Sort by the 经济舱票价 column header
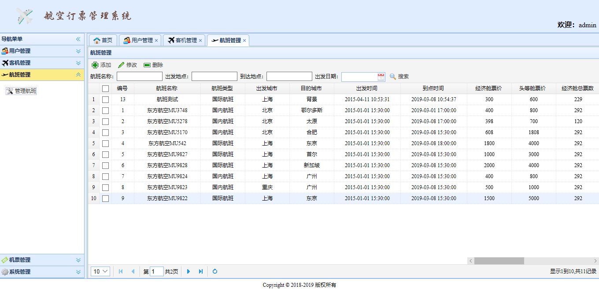The image size is (599, 289). [x=489, y=88]
